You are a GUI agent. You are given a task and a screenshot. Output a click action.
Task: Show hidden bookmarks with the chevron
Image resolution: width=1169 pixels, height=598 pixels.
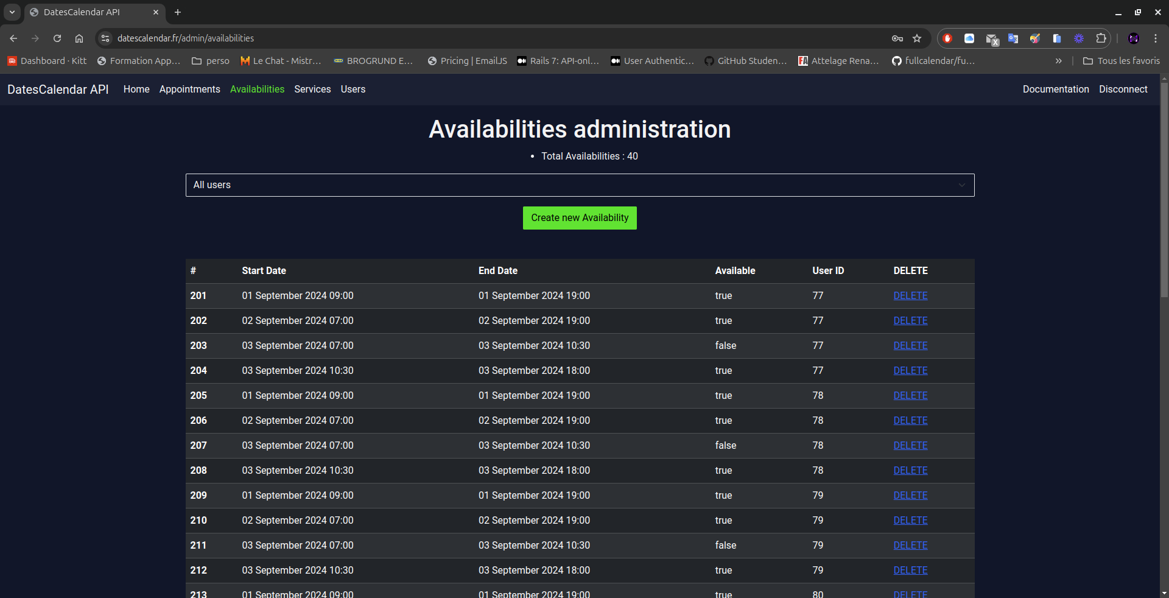pos(1059,61)
